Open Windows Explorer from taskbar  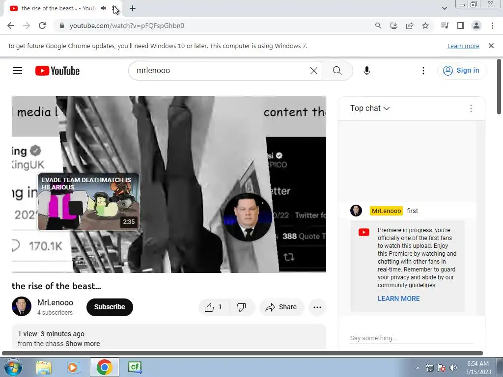pos(44,367)
